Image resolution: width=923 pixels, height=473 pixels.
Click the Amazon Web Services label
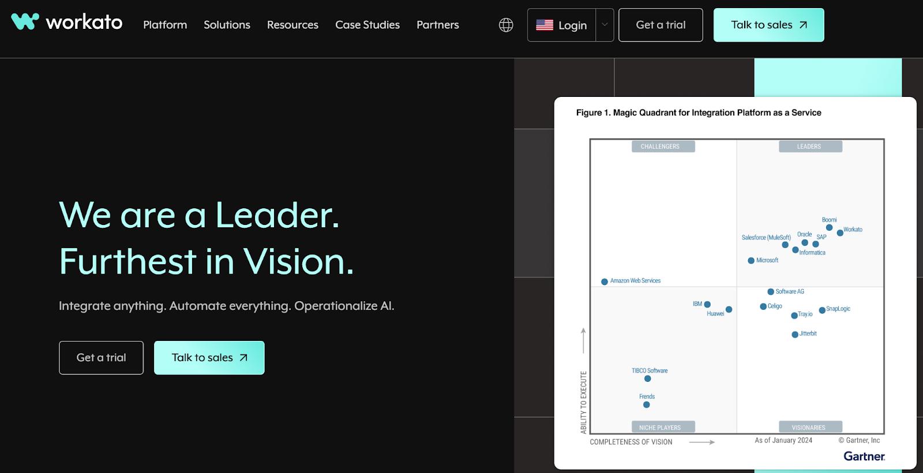(635, 281)
